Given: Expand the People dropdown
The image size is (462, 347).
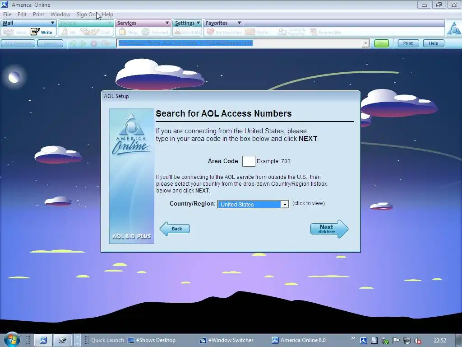Looking at the screenshot, I should [110, 23].
